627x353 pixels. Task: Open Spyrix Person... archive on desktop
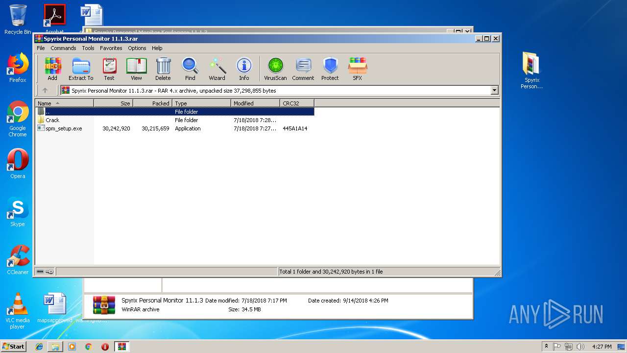[x=531, y=71]
